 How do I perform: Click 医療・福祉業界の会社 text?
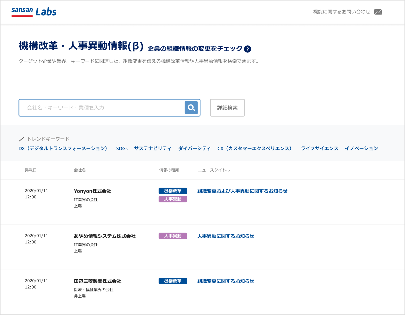pos(94,290)
